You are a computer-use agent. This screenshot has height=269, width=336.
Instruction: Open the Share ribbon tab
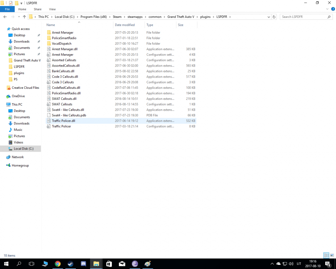[38, 9]
